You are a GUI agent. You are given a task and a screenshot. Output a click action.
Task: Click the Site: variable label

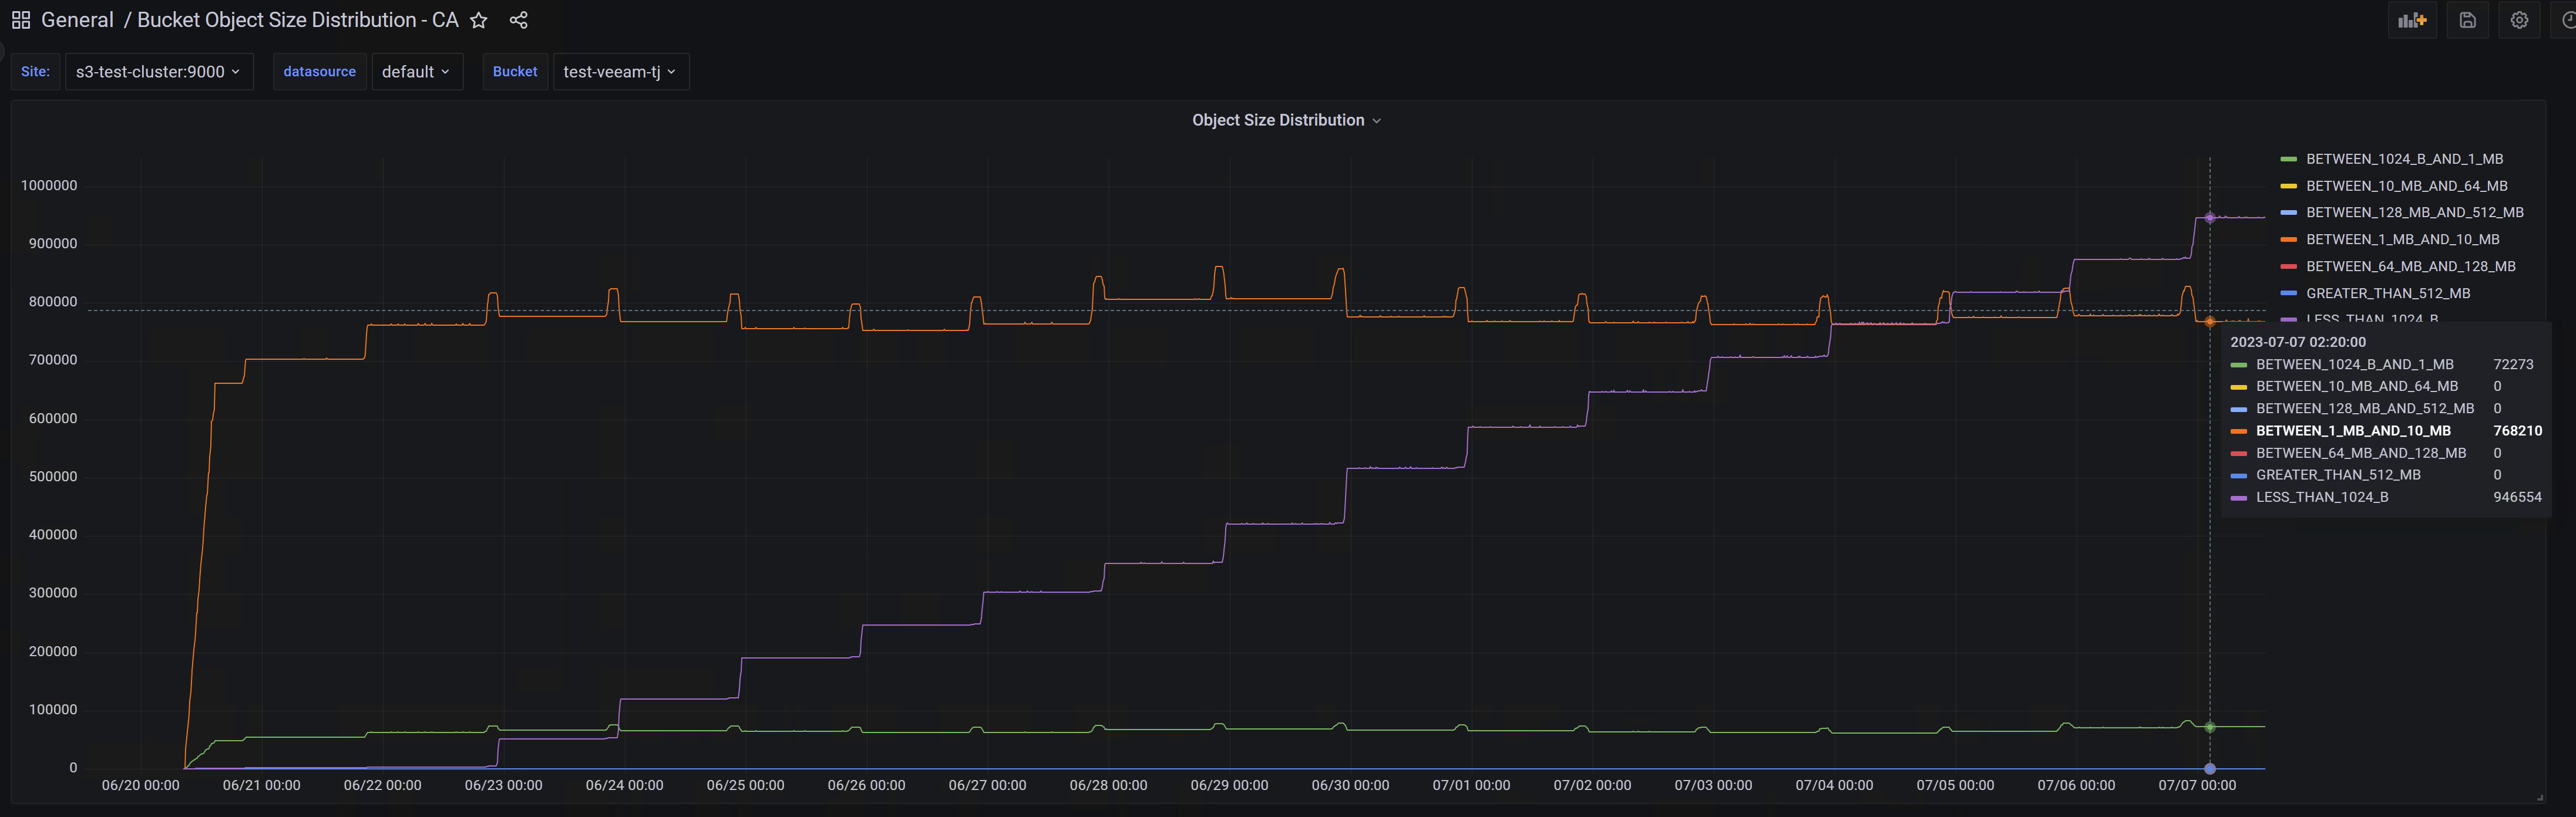pyautogui.click(x=36, y=72)
